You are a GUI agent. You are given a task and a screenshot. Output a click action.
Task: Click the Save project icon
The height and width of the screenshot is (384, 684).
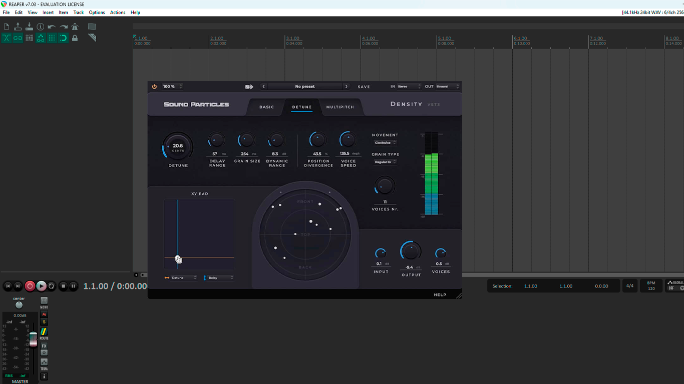tap(29, 26)
